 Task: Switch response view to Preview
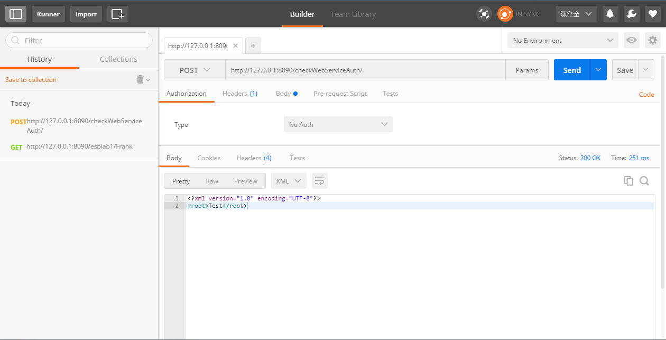246,181
